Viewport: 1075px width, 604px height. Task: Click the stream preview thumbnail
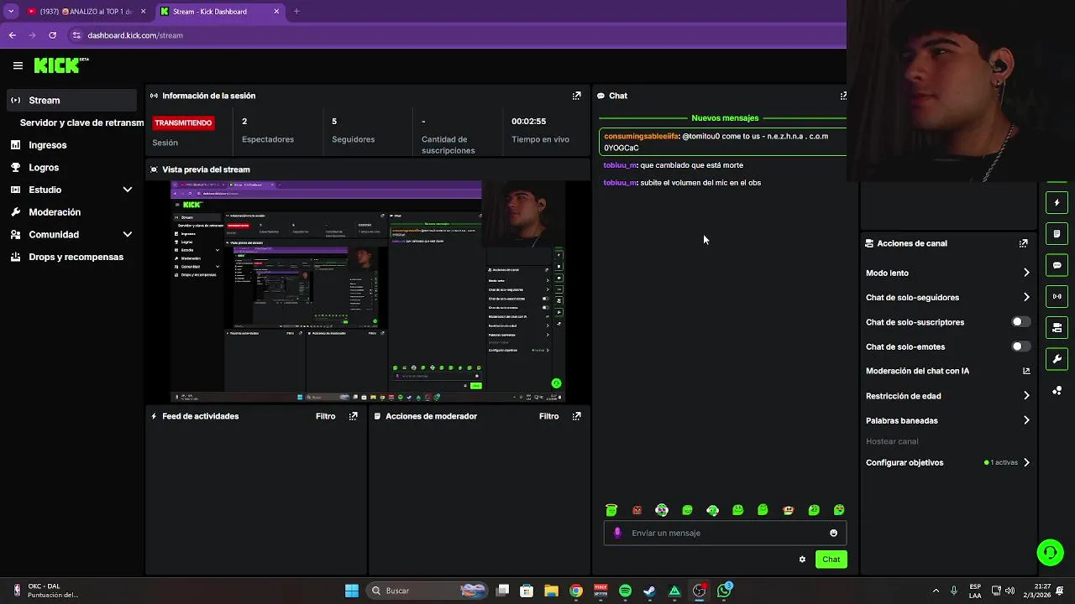tap(368, 291)
